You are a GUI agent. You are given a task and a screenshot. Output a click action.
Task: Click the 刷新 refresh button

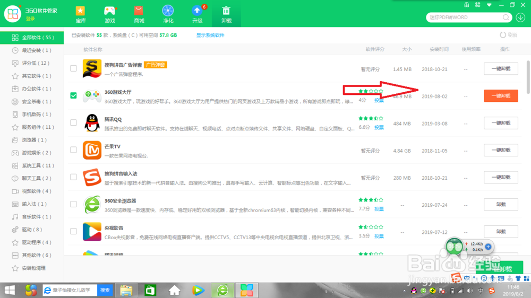pos(508,35)
